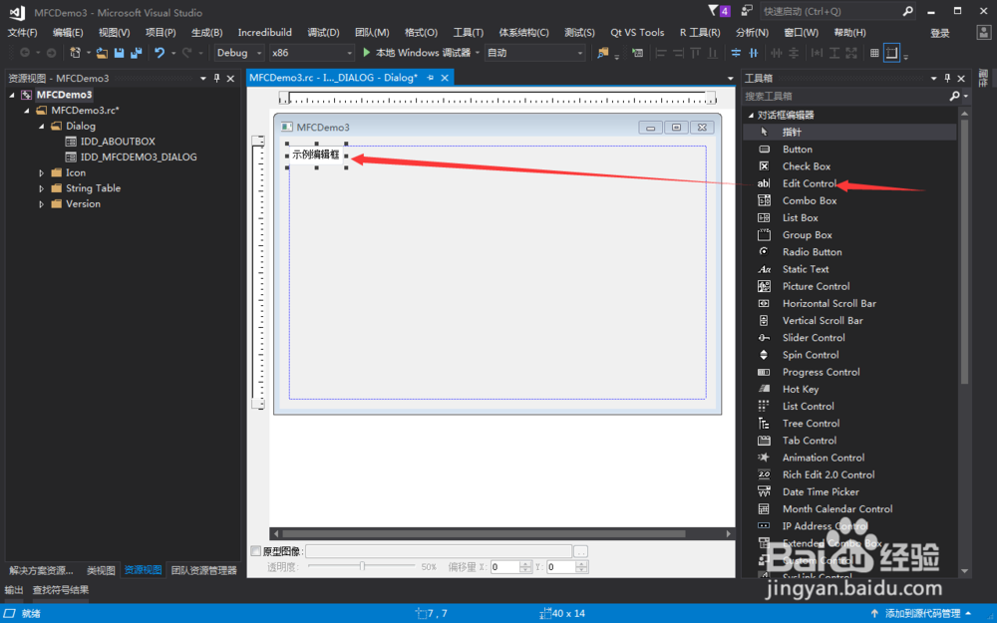
Task: Open the 视图(V) menu
Action: [x=114, y=33]
